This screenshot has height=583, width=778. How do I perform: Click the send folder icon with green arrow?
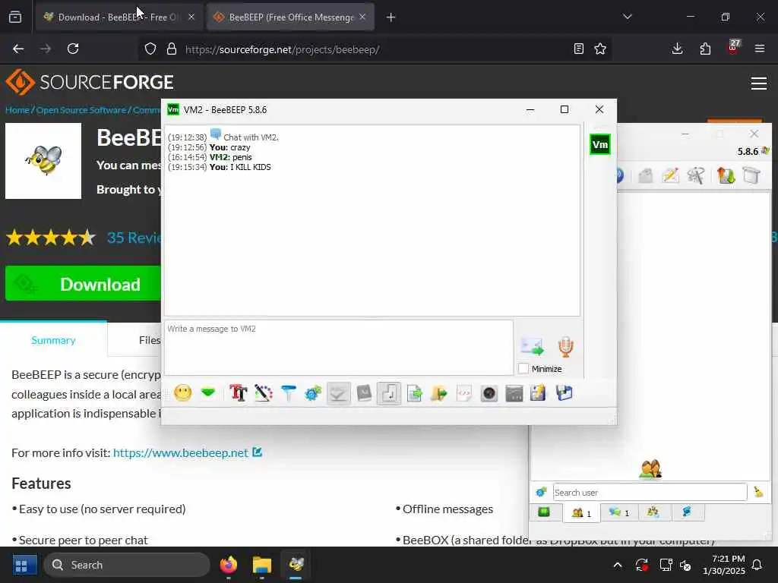pyautogui.click(x=439, y=394)
